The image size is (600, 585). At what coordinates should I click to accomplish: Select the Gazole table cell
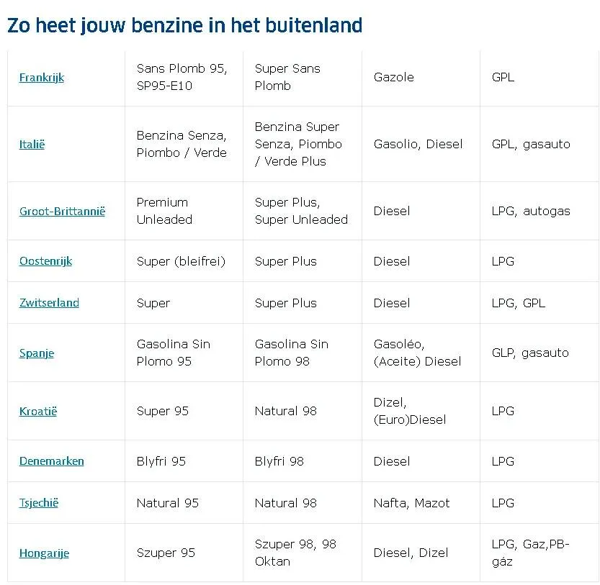pyautogui.click(x=421, y=78)
